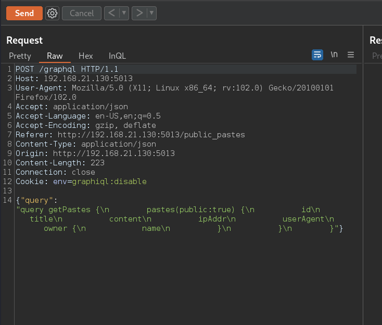The height and width of the screenshot is (325, 382).
Task: Click the orange Send button
Action: pyautogui.click(x=24, y=14)
